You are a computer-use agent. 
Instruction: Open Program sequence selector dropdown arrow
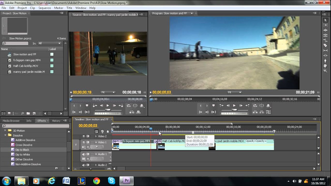coord(192,13)
